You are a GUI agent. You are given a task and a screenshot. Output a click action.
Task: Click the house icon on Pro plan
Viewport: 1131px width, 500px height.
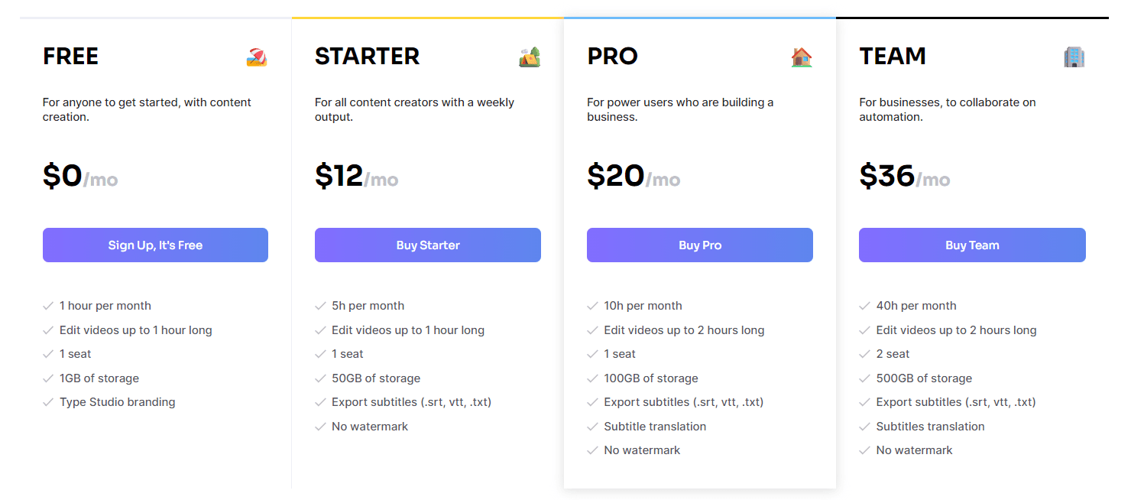coord(802,57)
